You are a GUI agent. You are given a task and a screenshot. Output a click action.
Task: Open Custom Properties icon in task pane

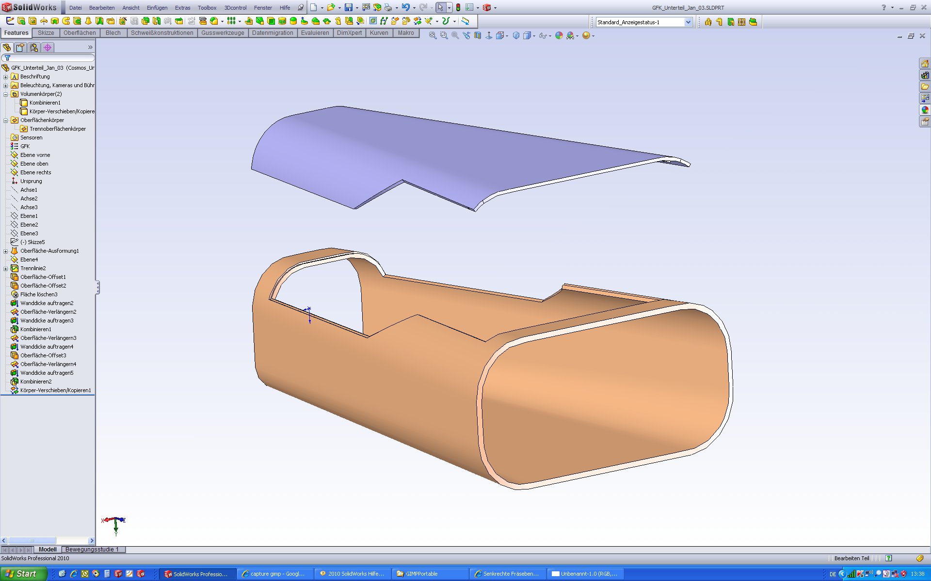click(925, 122)
